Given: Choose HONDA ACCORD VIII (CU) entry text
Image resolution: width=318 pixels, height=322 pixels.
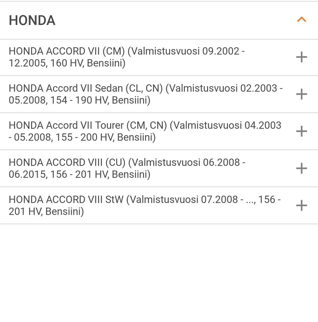Looking at the screenshot, I should pyautogui.click(x=67, y=163).
